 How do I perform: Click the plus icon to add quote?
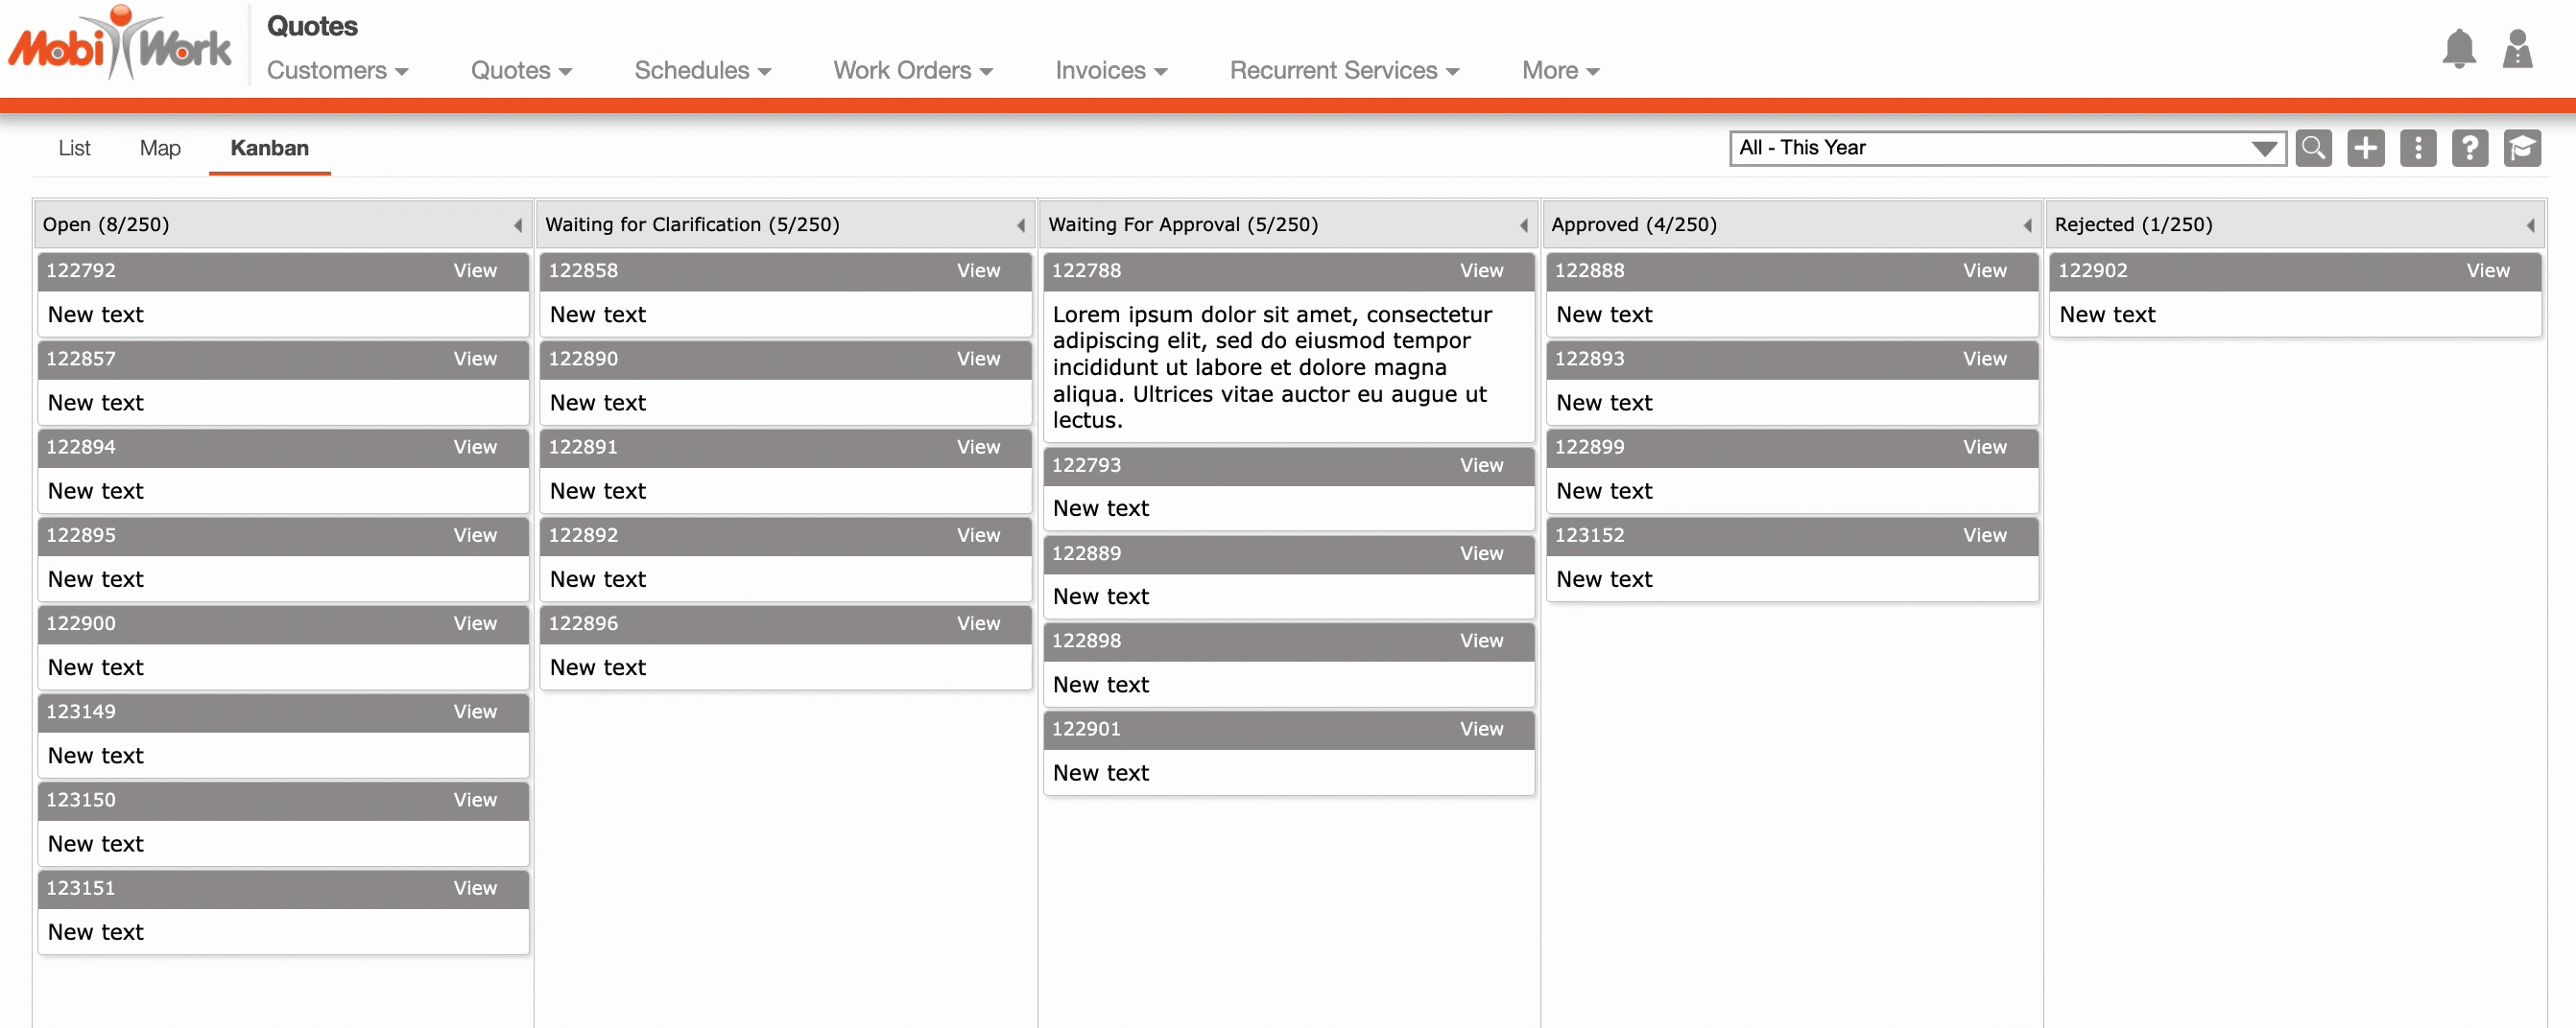pyautogui.click(x=2365, y=148)
